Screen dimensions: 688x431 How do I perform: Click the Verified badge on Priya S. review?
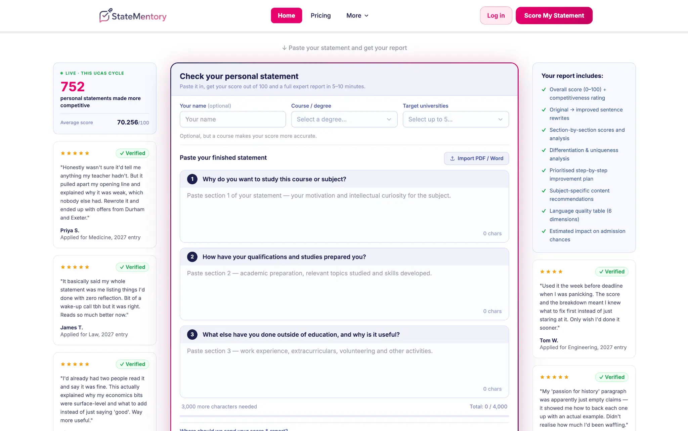click(x=132, y=153)
